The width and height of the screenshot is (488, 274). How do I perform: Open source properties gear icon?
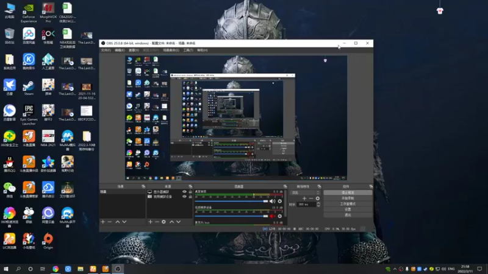(163, 222)
